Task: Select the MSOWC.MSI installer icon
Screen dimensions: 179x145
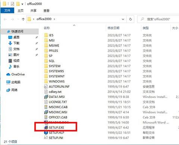Action: [x=46, y=112]
